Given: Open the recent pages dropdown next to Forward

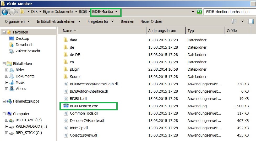Looking at the screenshot, I should (x=17, y=12).
